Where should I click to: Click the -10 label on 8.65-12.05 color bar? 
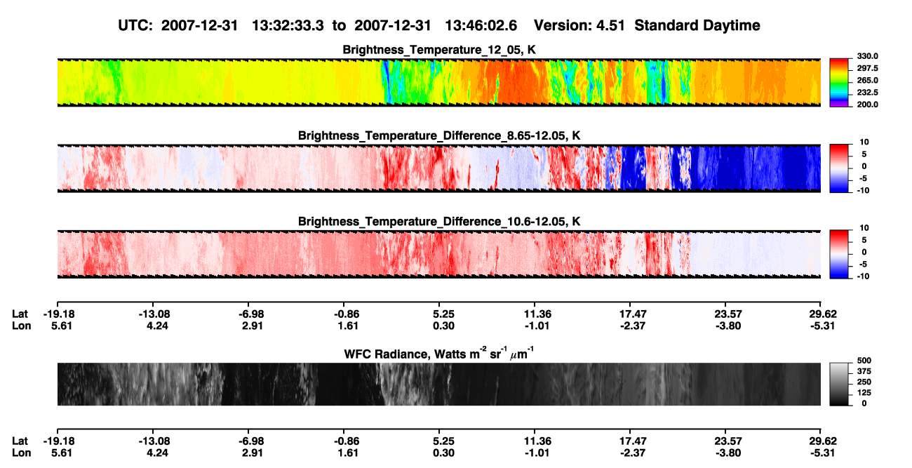(x=862, y=190)
